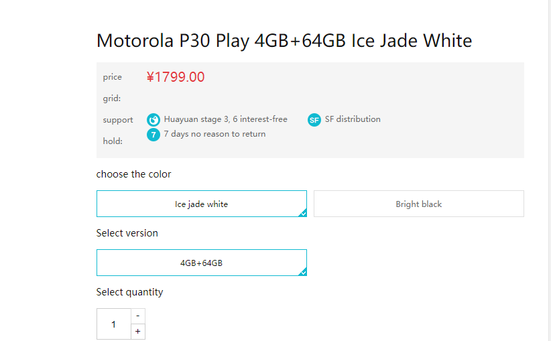551x341 pixels.
Task: Click the checkmark corner on 4GB+64GB
Action: (x=303, y=272)
